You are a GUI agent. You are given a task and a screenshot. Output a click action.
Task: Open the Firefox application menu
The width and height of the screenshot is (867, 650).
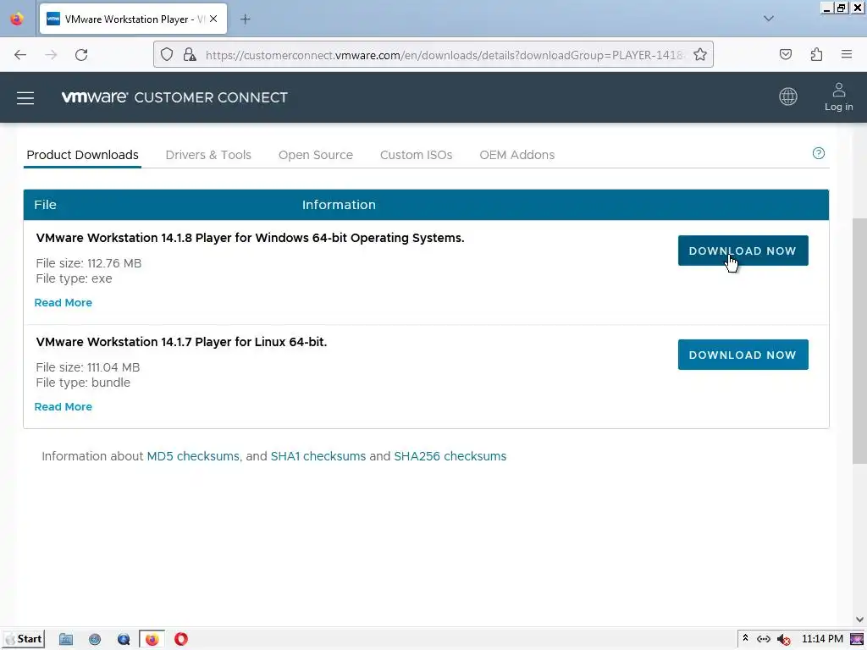tap(847, 55)
